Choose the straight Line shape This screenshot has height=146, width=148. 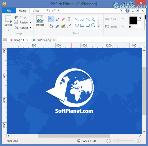77,20
